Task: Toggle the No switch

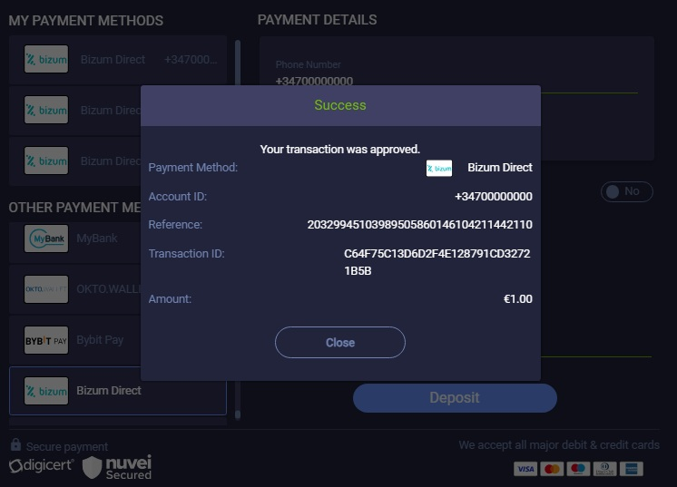Action: tap(626, 191)
